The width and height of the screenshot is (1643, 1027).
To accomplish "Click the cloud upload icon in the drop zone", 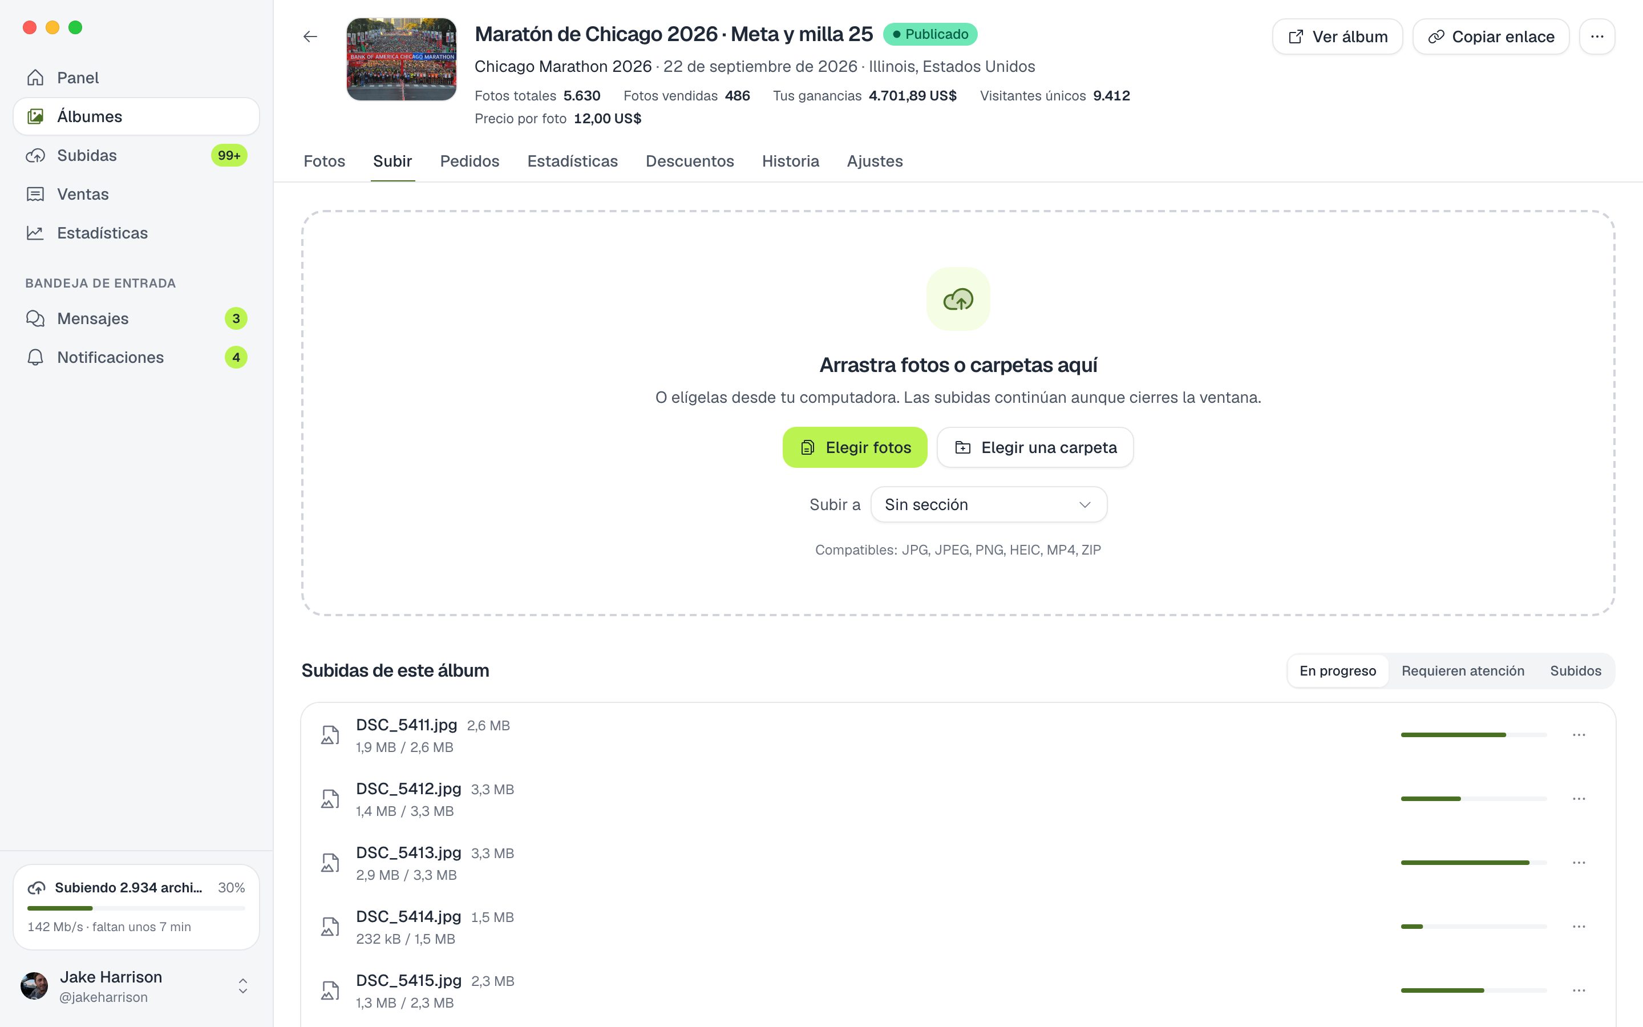I will click(958, 299).
